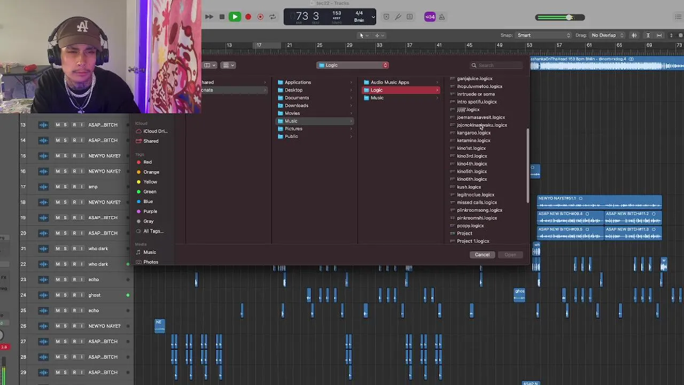Viewport: 684px width, 385px height.
Task: Open the Drag No Overlap dropdown
Action: (608, 35)
